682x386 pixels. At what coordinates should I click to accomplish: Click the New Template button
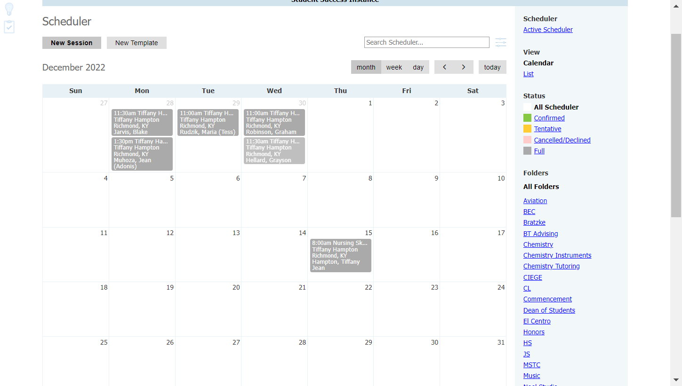pos(136,43)
